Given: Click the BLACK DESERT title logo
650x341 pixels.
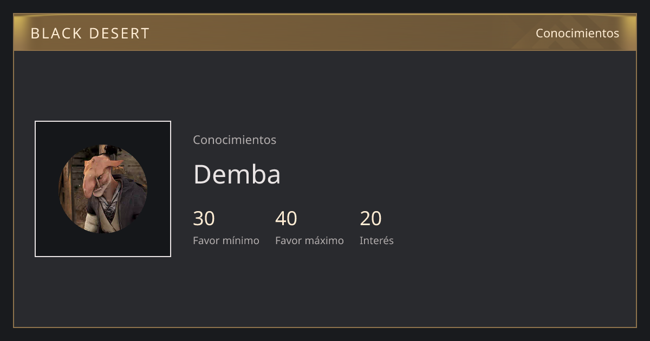Looking at the screenshot, I should coord(90,33).
